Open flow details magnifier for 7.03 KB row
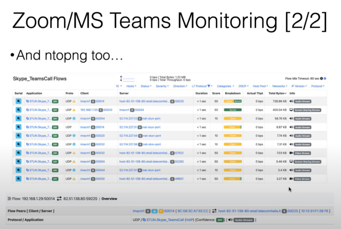This screenshot has width=341, height=229. pyautogui.click(x=19, y=153)
